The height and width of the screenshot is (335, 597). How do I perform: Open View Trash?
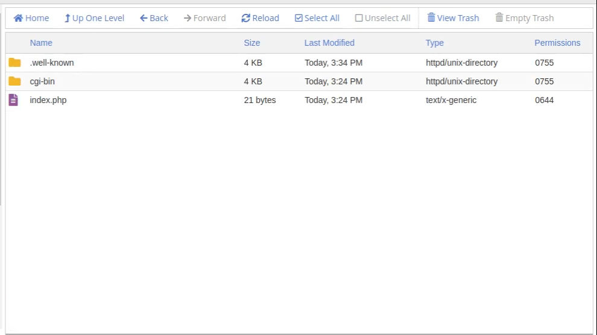(453, 18)
